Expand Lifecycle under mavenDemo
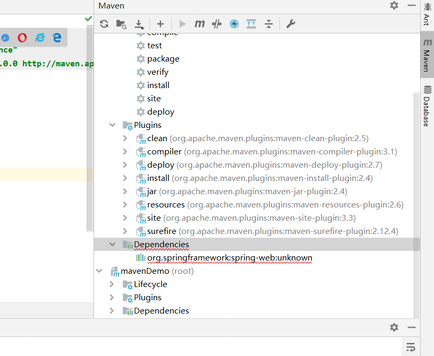Screen dimensions: 434x356 [x=112, y=284]
